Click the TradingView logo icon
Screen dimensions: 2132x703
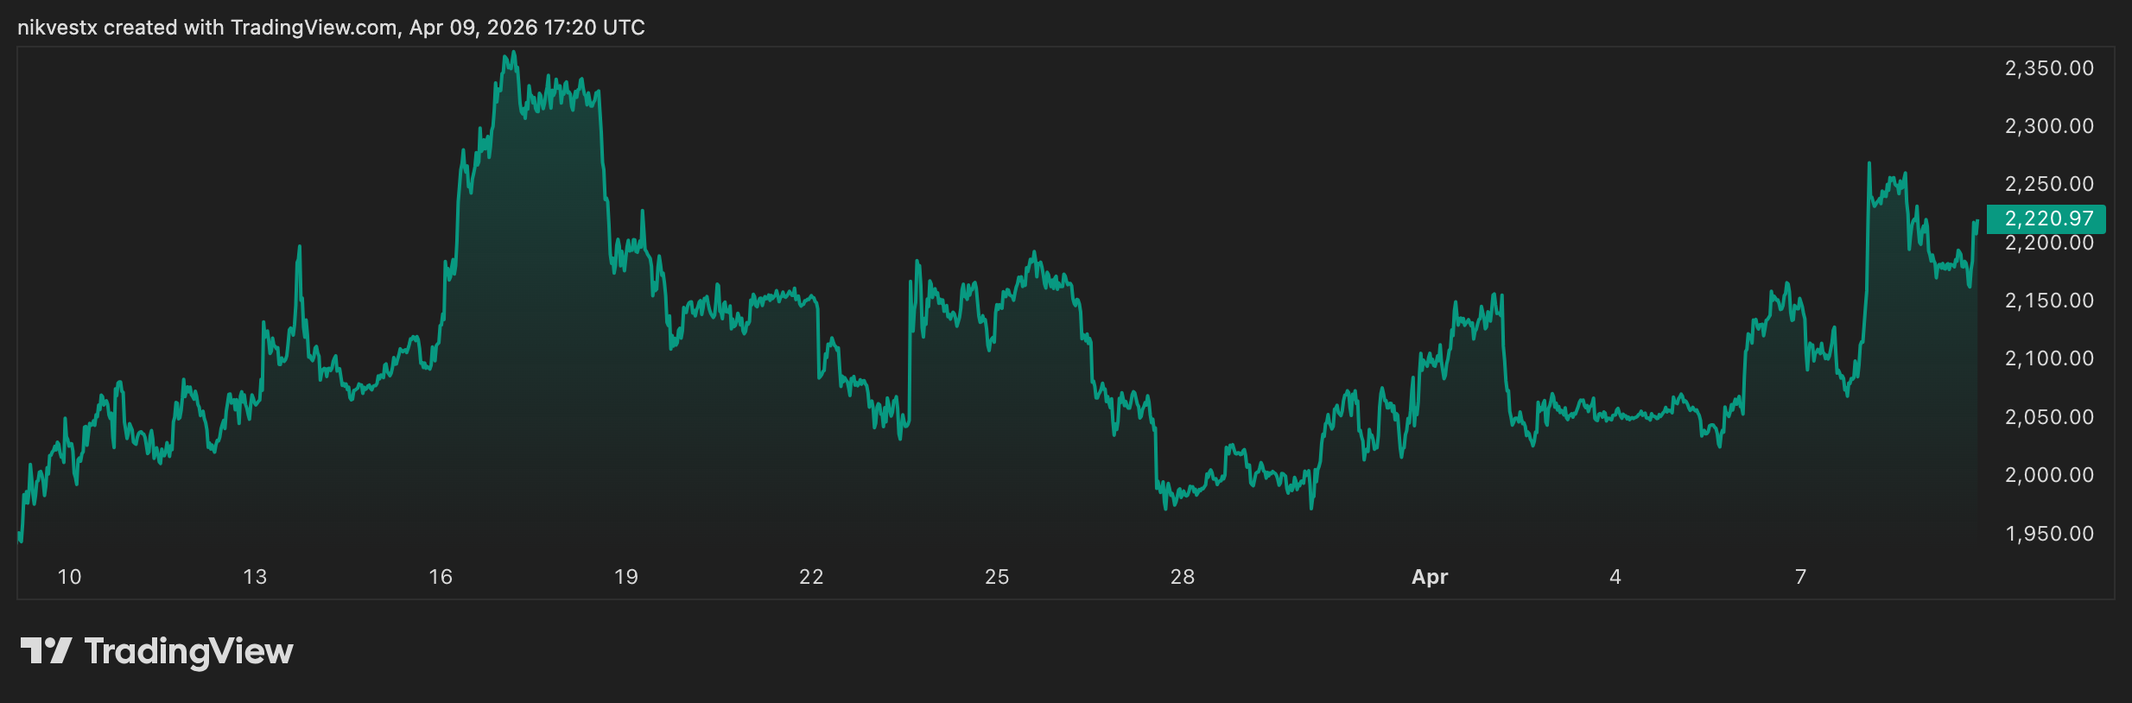point(46,650)
